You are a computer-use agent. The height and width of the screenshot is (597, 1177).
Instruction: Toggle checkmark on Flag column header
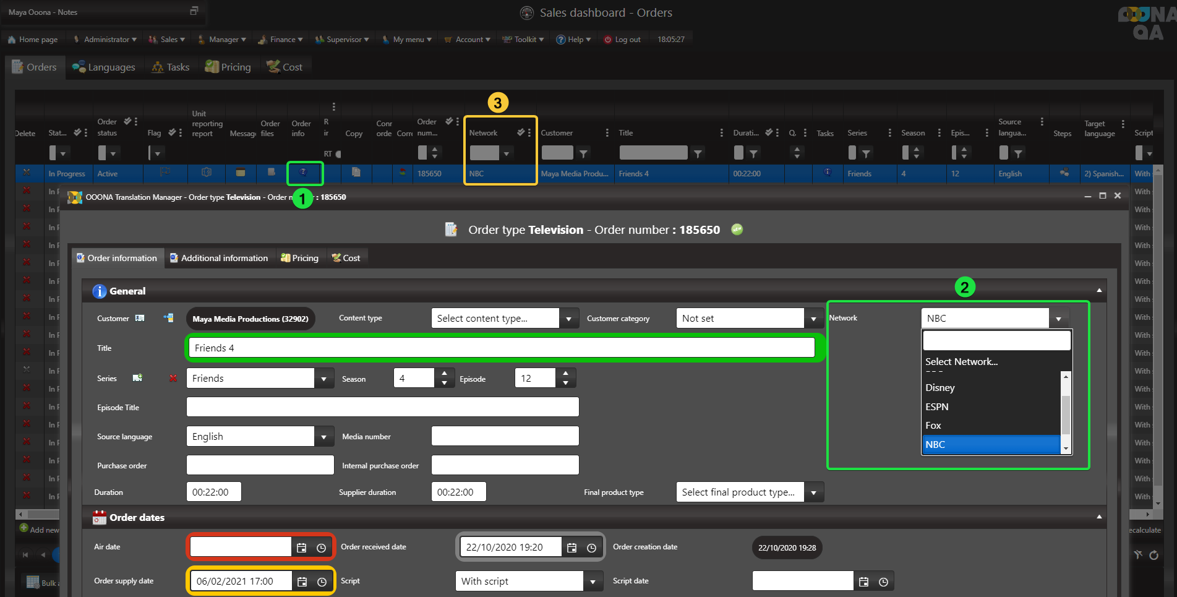point(172,132)
